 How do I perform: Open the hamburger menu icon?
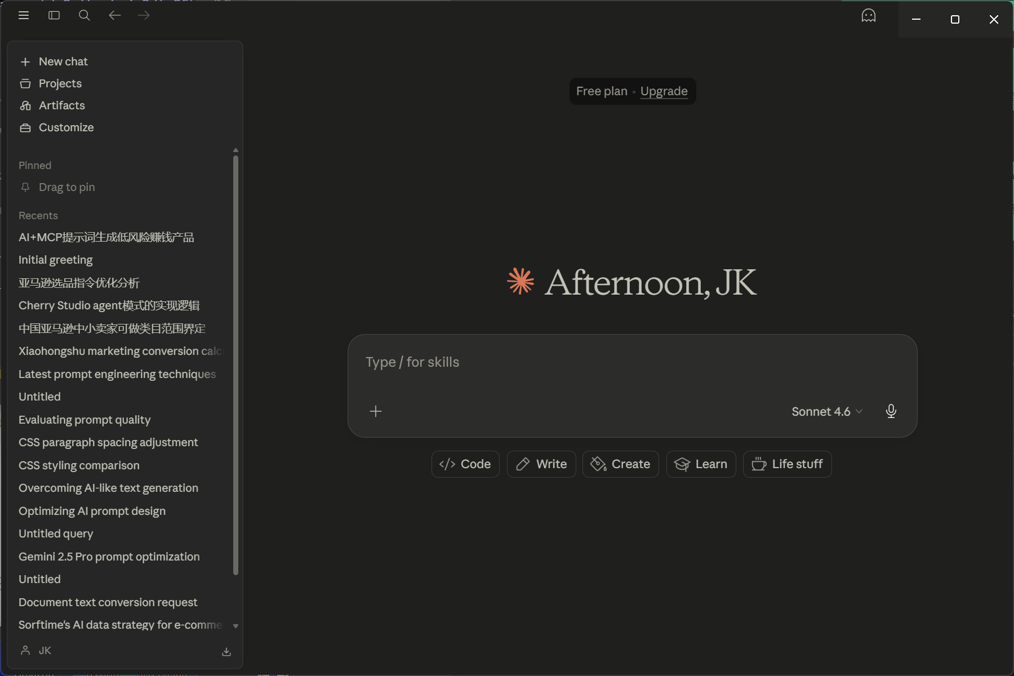click(24, 16)
